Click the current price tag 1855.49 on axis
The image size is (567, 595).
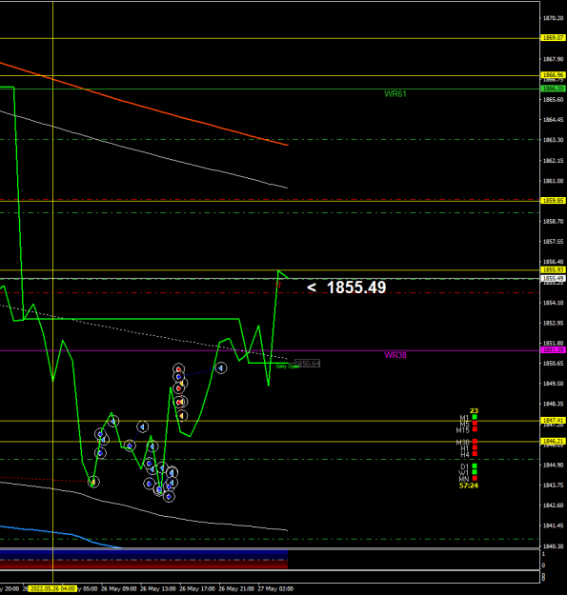click(553, 279)
